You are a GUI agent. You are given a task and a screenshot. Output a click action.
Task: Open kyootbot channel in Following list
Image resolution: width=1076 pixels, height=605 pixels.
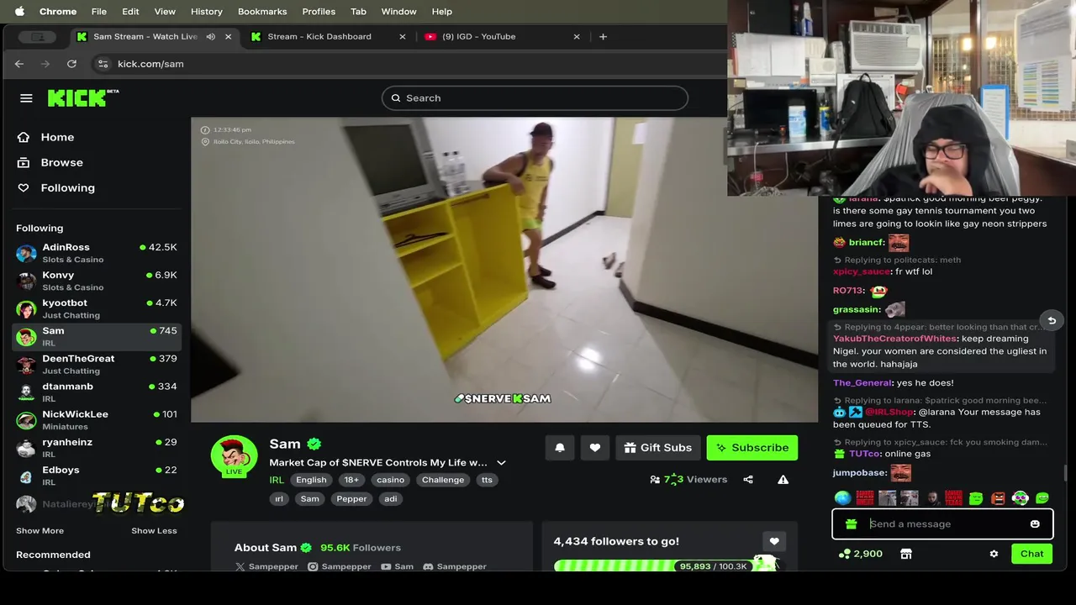click(x=97, y=308)
